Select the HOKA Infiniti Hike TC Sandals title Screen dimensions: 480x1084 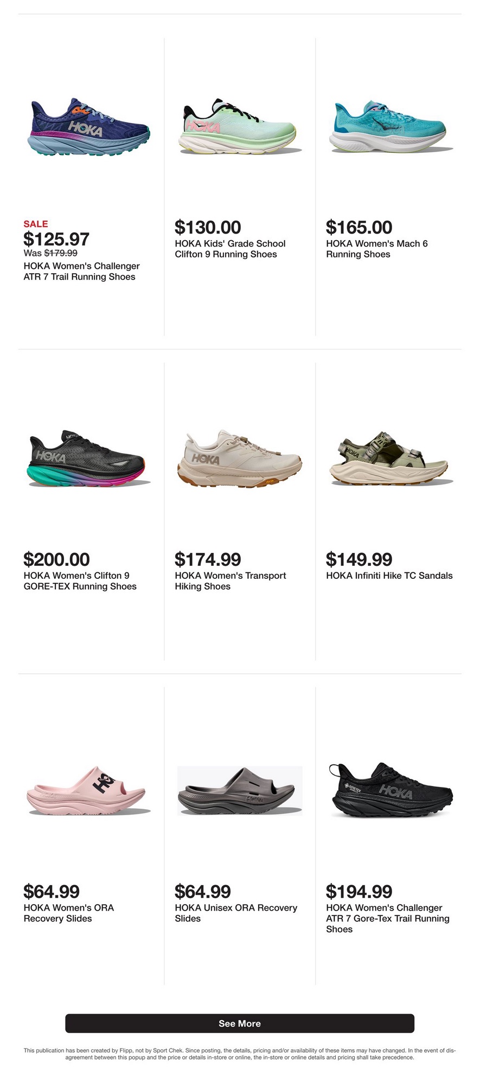pos(389,576)
